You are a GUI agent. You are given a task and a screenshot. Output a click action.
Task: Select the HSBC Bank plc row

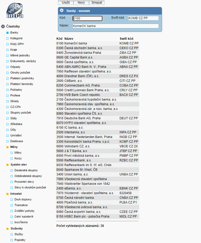tap(98, 216)
